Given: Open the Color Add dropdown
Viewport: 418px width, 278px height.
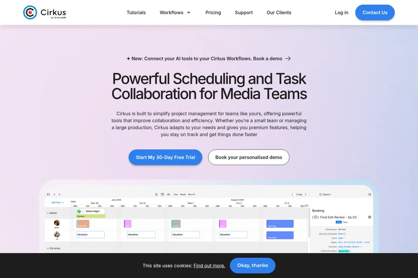Looking at the screenshot, I should click(x=341, y=238).
